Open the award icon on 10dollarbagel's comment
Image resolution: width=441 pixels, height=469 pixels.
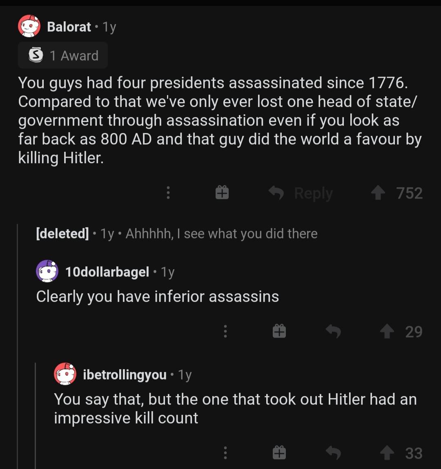279,332
